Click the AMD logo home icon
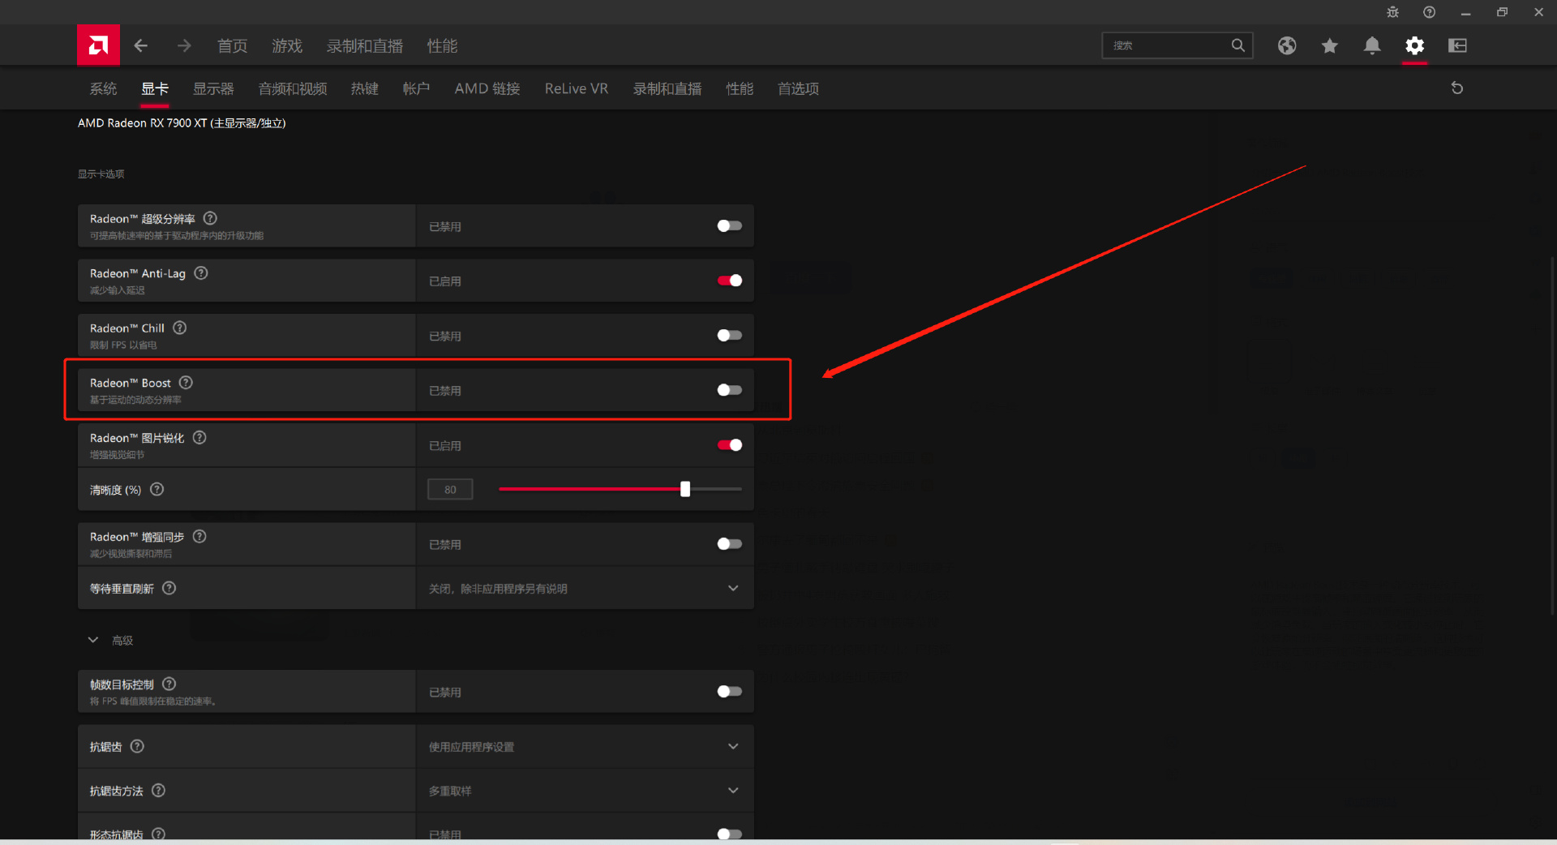Image resolution: width=1557 pixels, height=845 pixels. [98, 45]
